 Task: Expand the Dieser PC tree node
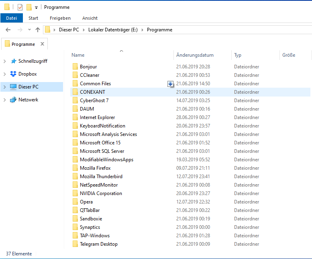pos(4,87)
